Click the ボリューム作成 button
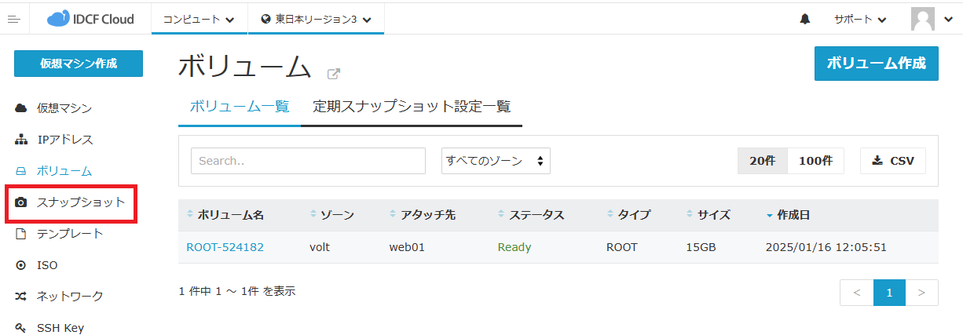The image size is (963, 335). (x=876, y=64)
